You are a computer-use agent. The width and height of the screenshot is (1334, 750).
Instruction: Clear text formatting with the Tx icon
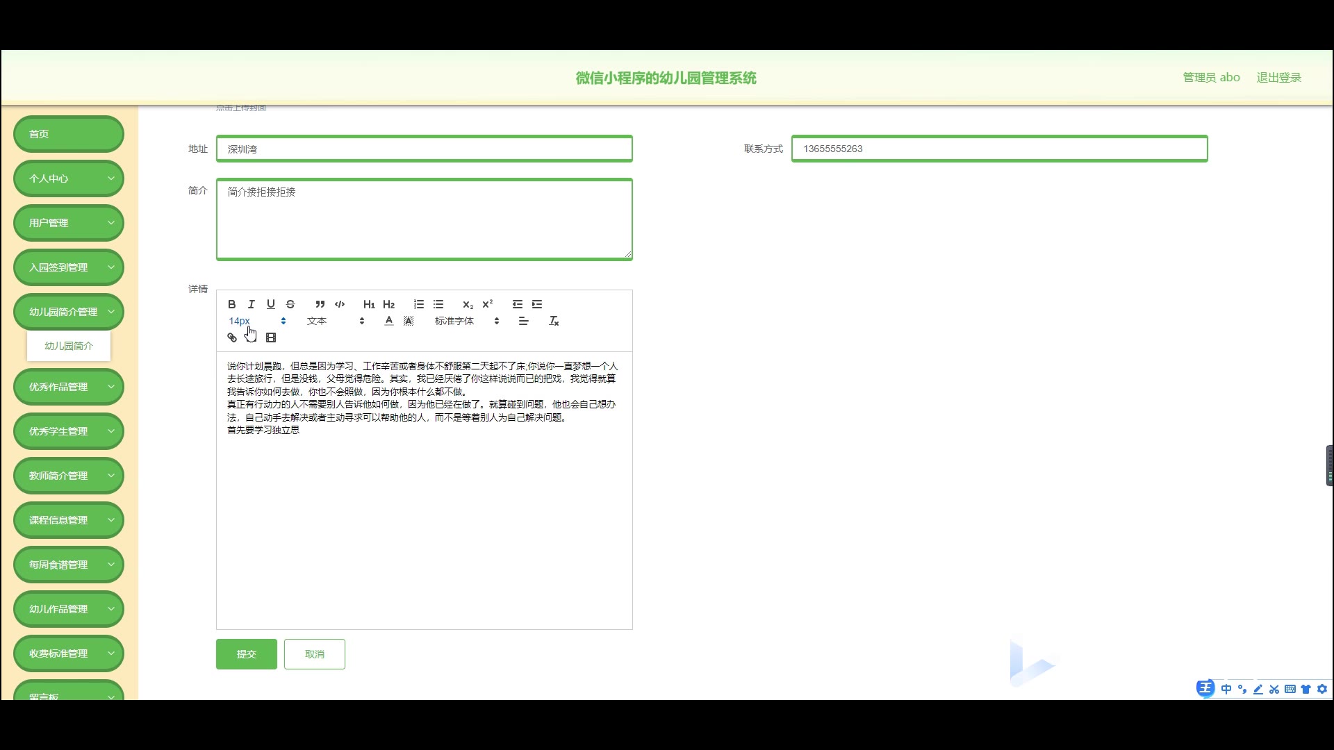554,321
